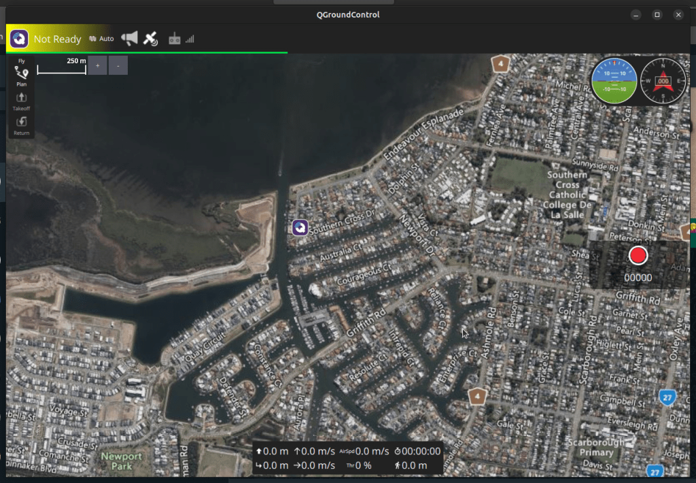Open GPS satellite status indicator
Screen dimensions: 696x483
point(151,39)
